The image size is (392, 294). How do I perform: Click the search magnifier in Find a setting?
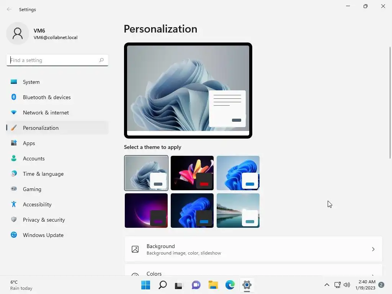click(101, 60)
